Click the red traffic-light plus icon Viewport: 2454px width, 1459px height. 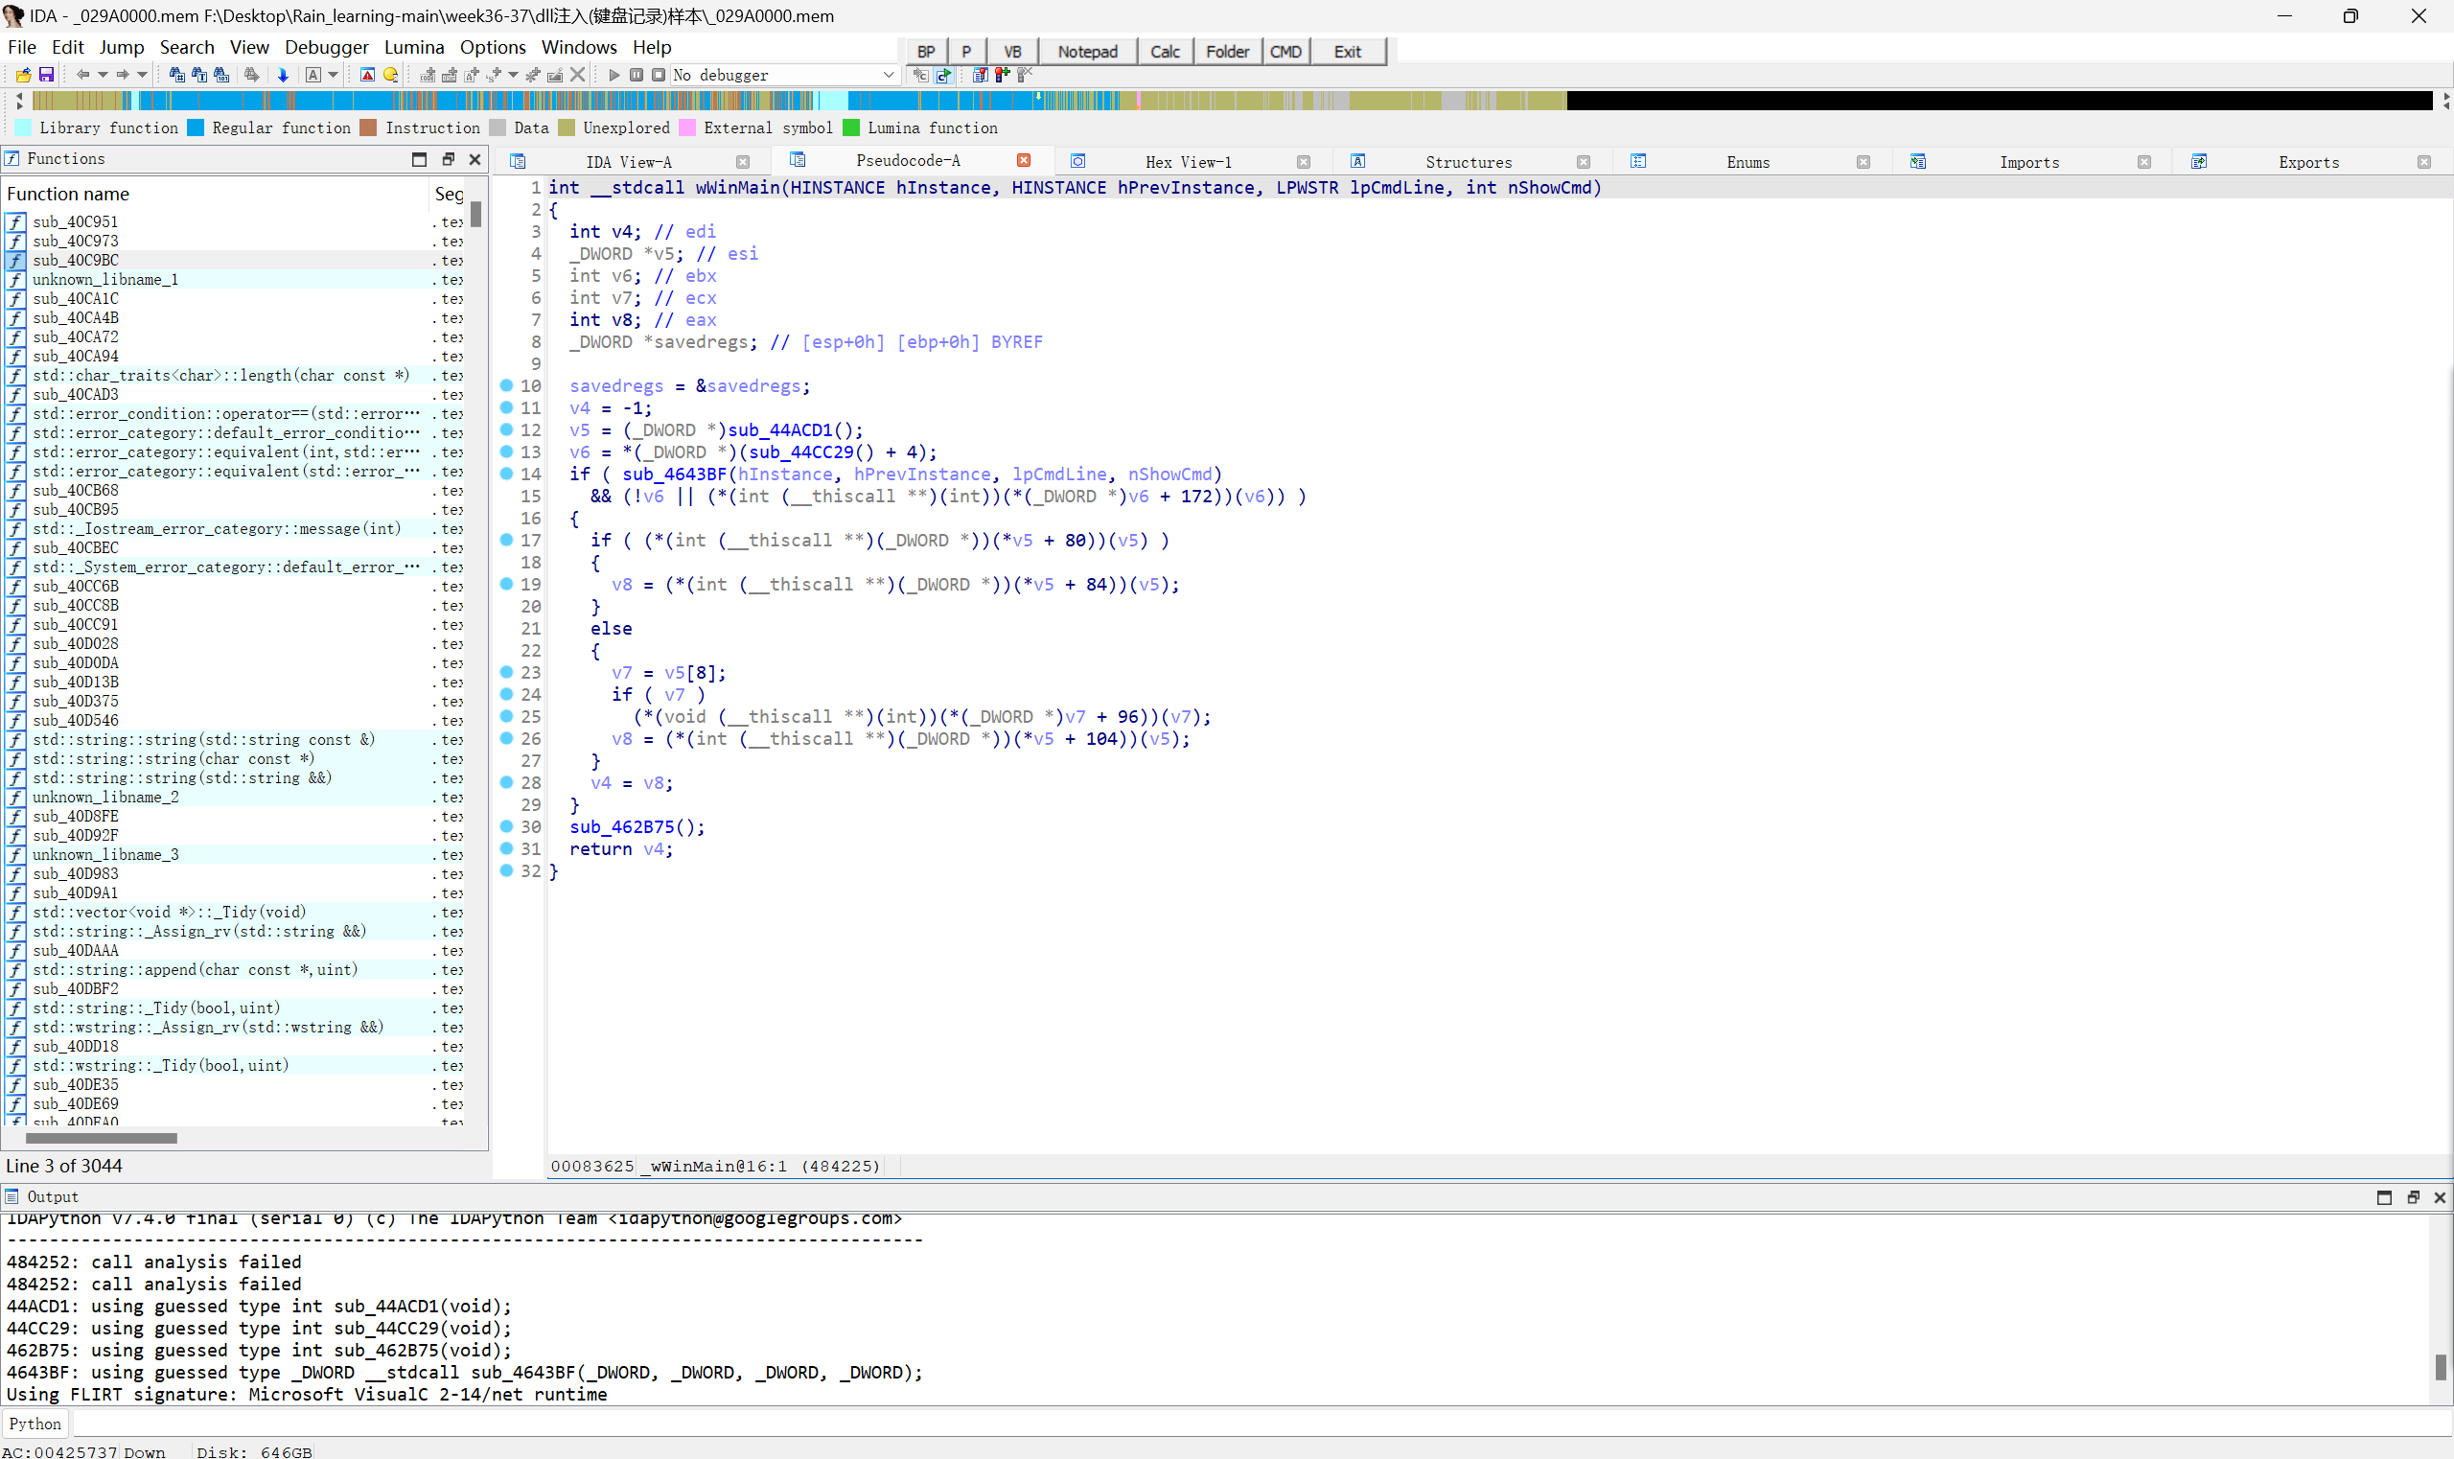pyautogui.click(x=1003, y=75)
